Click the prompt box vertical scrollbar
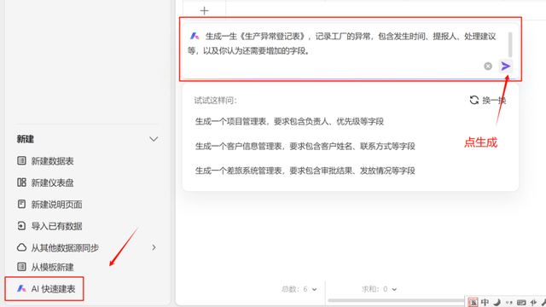The image size is (546, 307). [510, 44]
